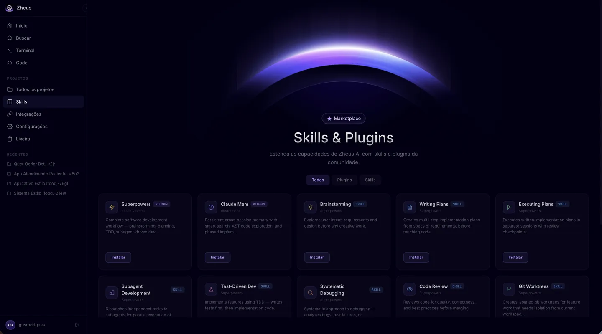The height and width of the screenshot is (334, 602).
Task: Select the Todos filter tab
Action: [318, 180]
